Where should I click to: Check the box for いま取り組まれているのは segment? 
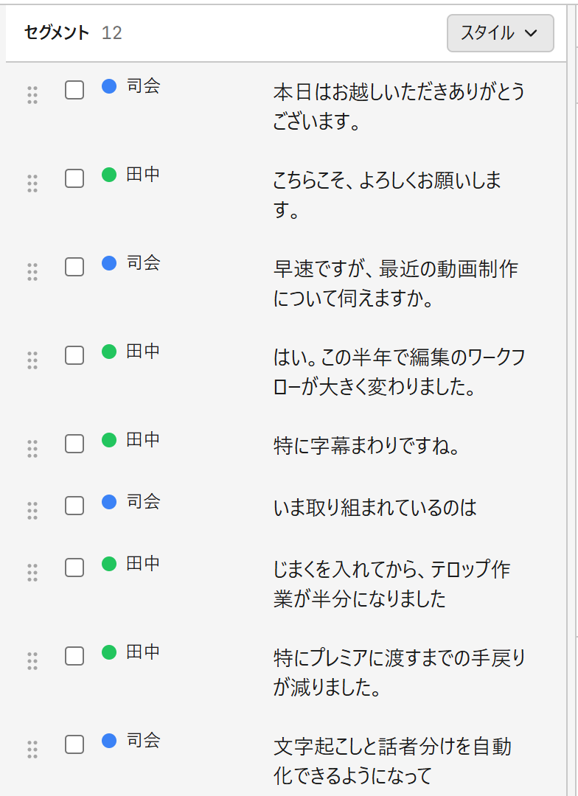pos(74,506)
